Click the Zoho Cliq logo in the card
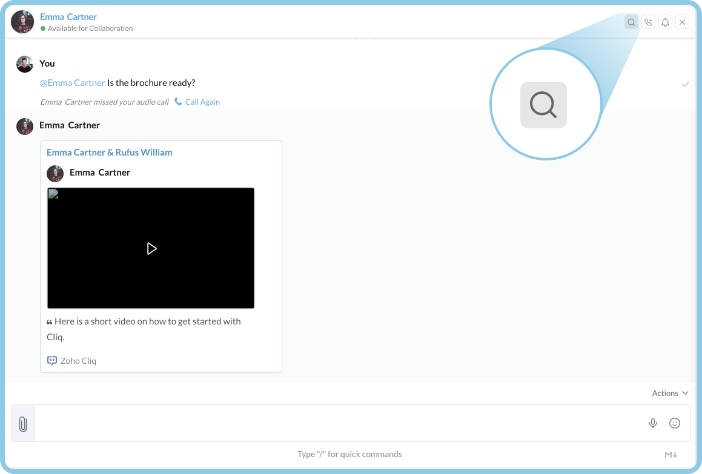The image size is (702, 474). pyautogui.click(x=52, y=361)
